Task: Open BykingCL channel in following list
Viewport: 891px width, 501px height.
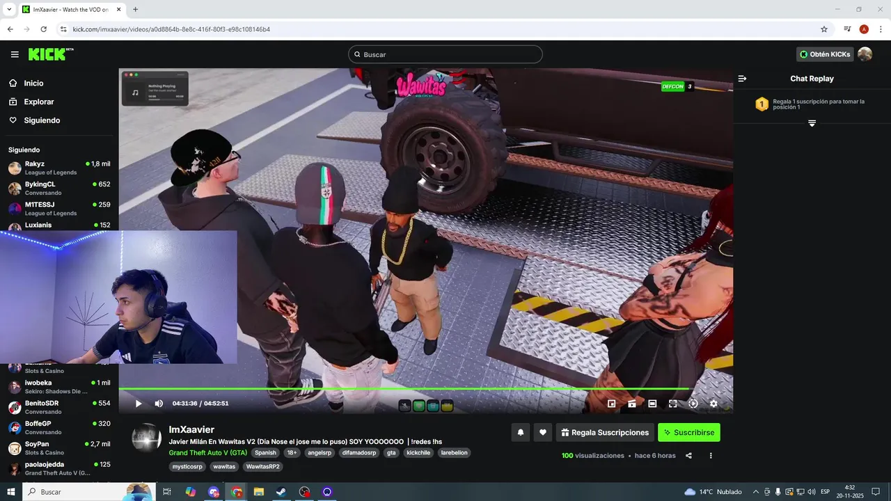Action: click(x=59, y=188)
